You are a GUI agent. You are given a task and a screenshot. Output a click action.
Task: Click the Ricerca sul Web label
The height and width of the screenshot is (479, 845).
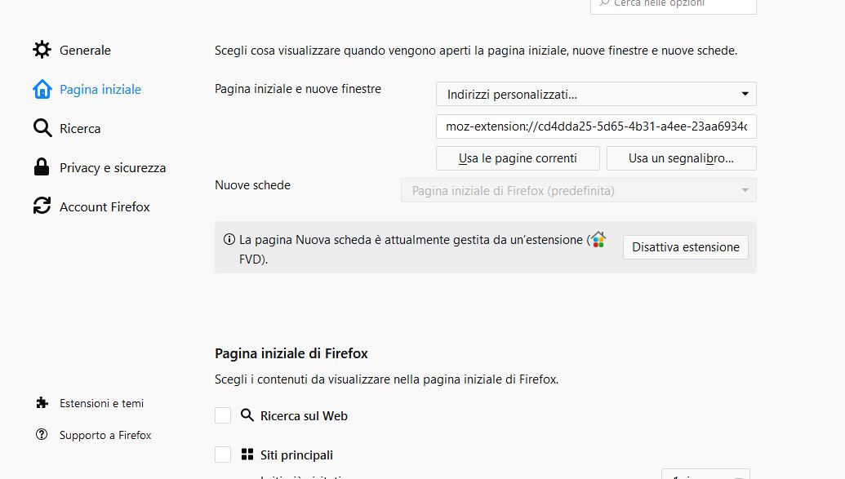click(x=304, y=416)
